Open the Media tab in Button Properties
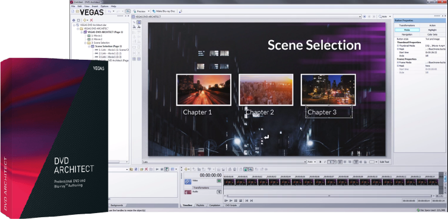Viewport: 448px width, 219px height. [x=407, y=30]
